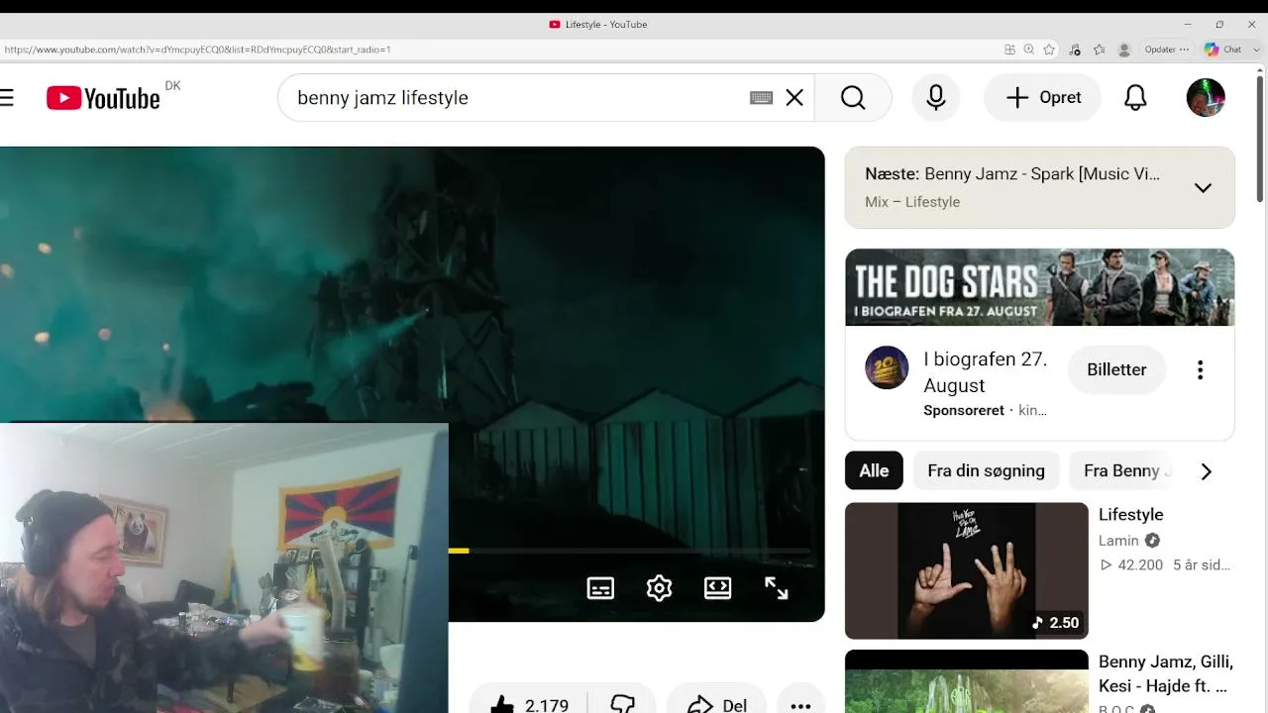This screenshot has width=1268, height=713.
Task: Open the 20th Century Studios advertiser avatar
Action: coord(887,367)
